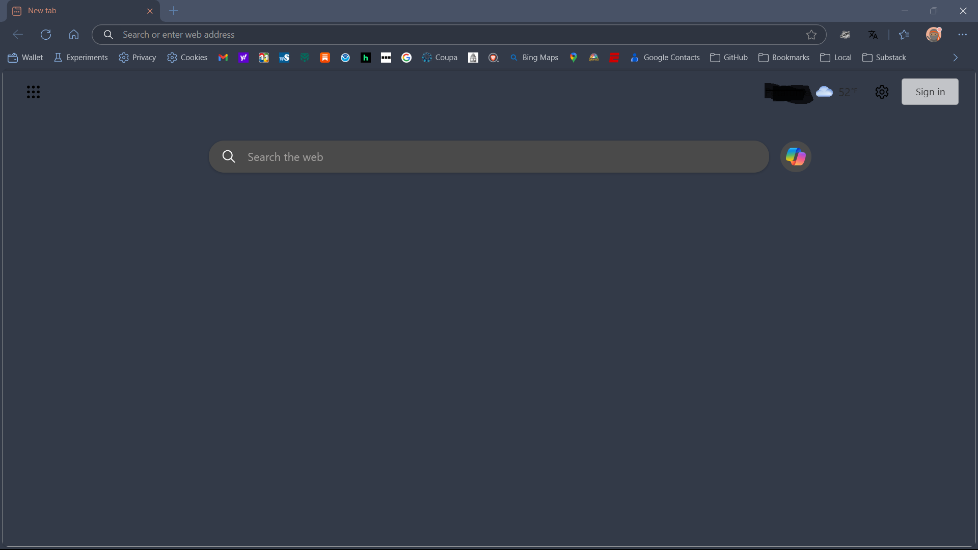This screenshot has width=978, height=550.
Task: Expand the GitHub bookmarks folder
Action: pos(729,58)
